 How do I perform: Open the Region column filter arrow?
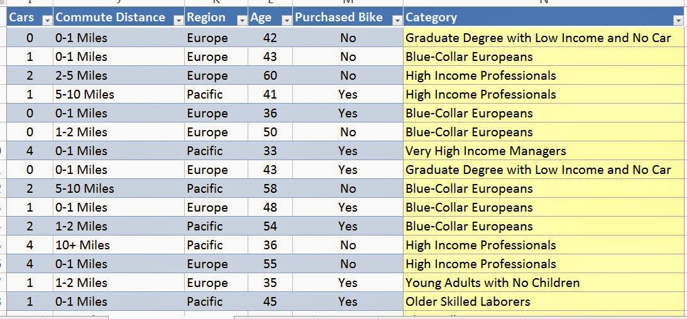click(x=242, y=20)
